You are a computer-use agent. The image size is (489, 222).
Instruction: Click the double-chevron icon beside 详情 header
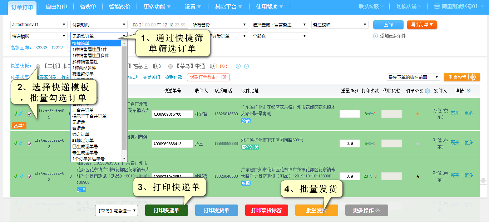pos(469,91)
